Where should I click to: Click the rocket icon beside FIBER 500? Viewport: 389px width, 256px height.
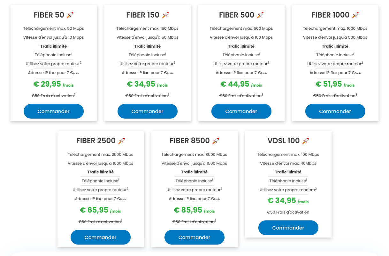coord(260,15)
